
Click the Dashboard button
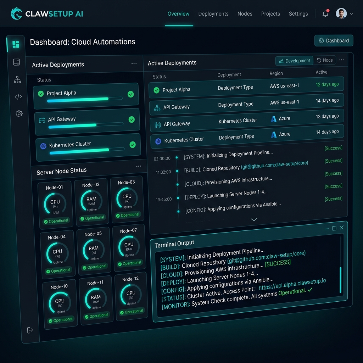coord(334,40)
